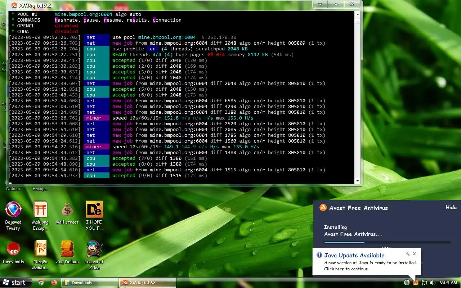Select the furry balls desktop icon
461x288 pixels.
[13, 249]
